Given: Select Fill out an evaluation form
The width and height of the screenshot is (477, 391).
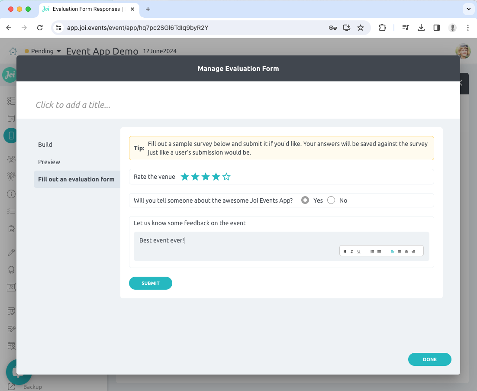Looking at the screenshot, I should point(77,179).
